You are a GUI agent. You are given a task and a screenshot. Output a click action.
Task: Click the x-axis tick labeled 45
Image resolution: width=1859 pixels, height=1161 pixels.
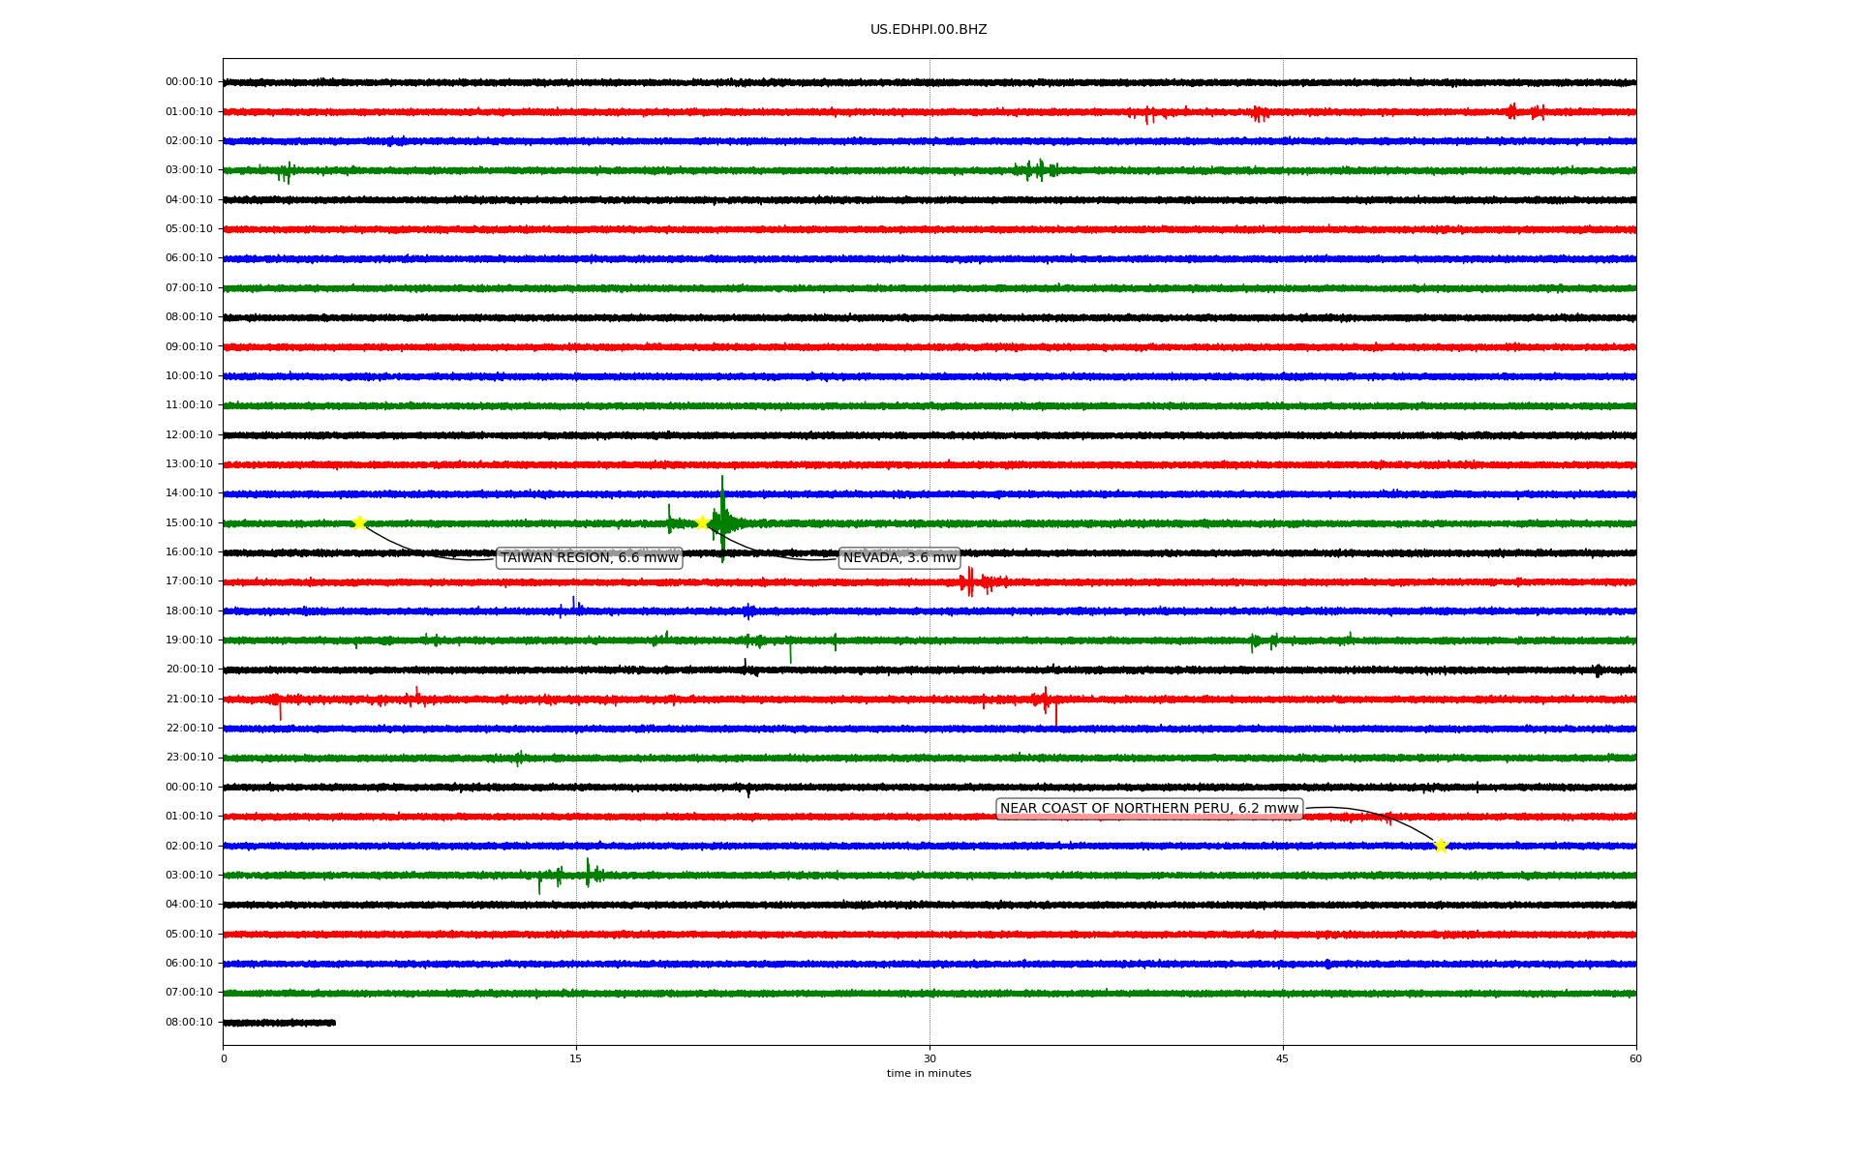[x=1283, y=1058]
